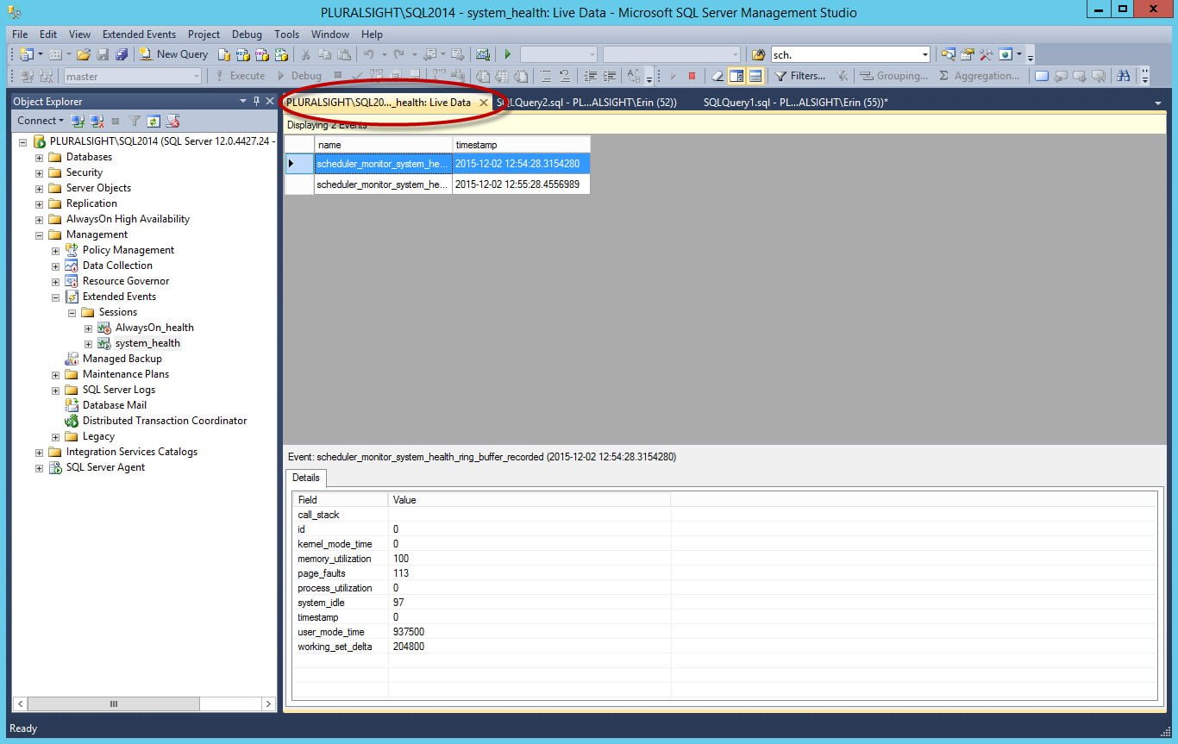The width and height of the screenshot is (1178, 744).
Task: Toggle auto-hide pin of Object Explorer
Action: (x=256, y=101)
